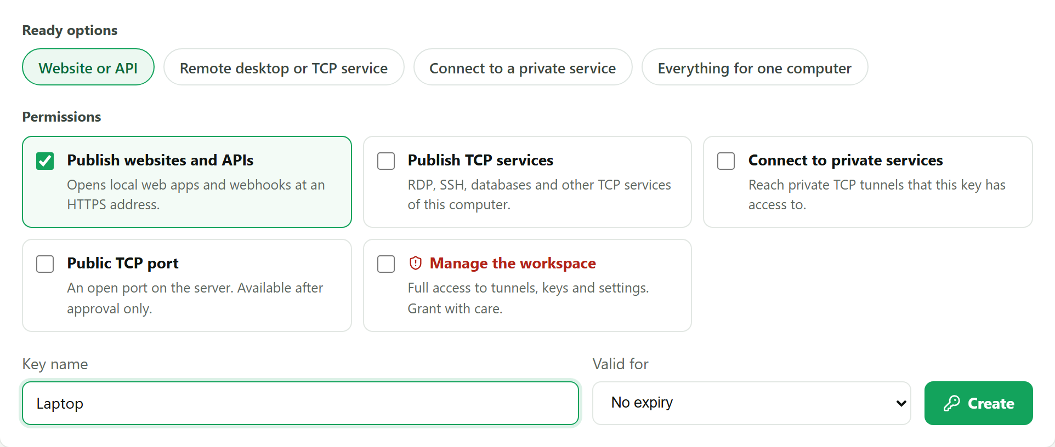This screenshot has width=1055, height=447.
Task: Uncheck the Publish websites and APIs checkbox
Action: pos(45,161)
